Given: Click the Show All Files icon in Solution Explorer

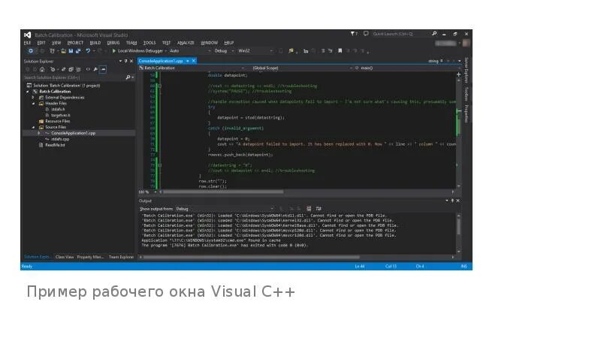Looking at the screenshot, I should pos(78,69).
